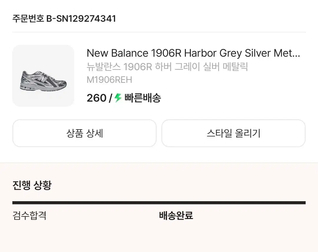318x252 pixels.
Task: Click the size 260 text
Action: [96, 98]
